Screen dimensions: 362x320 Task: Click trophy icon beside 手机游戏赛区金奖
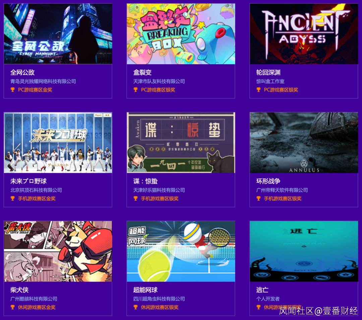[x=13, y=199]
